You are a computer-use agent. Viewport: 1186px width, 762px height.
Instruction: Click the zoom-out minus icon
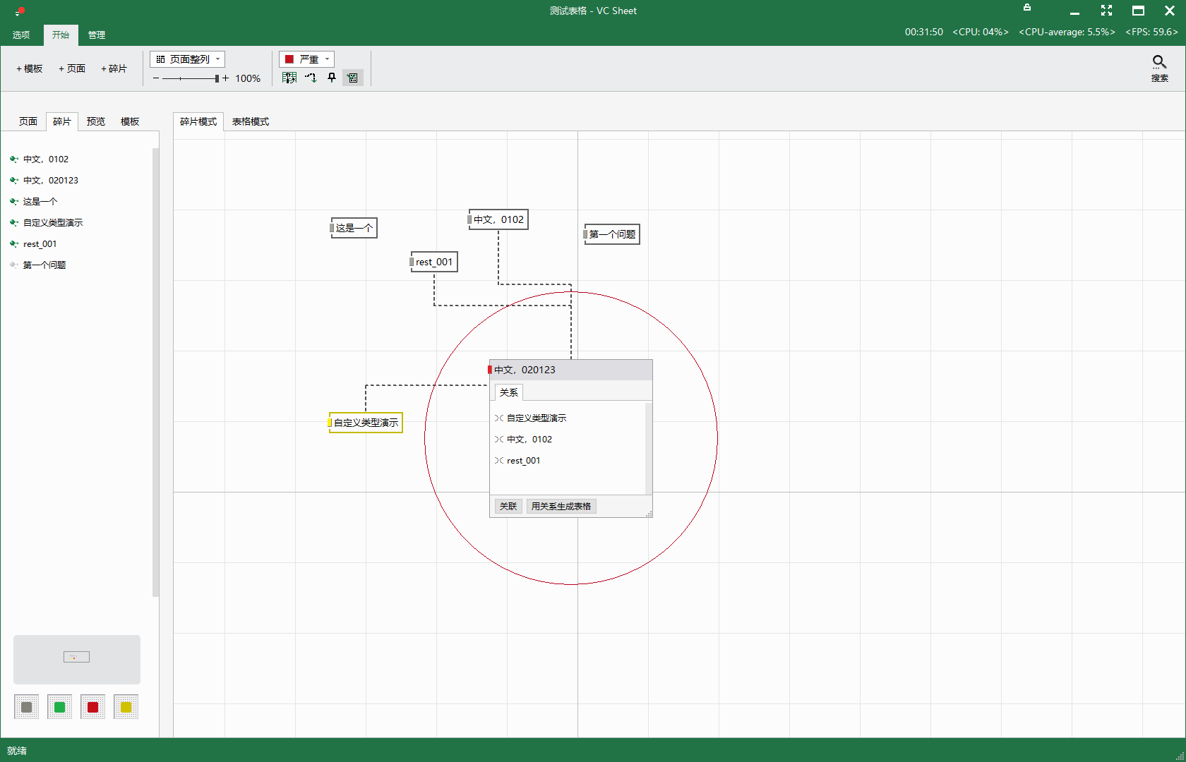click(x=156, y=78)
